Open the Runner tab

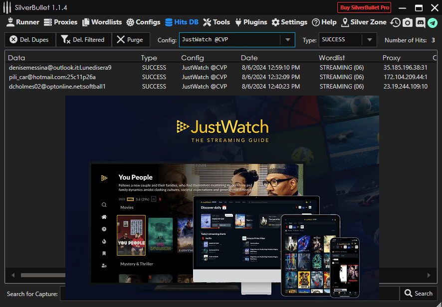click(x=23, y=22)
